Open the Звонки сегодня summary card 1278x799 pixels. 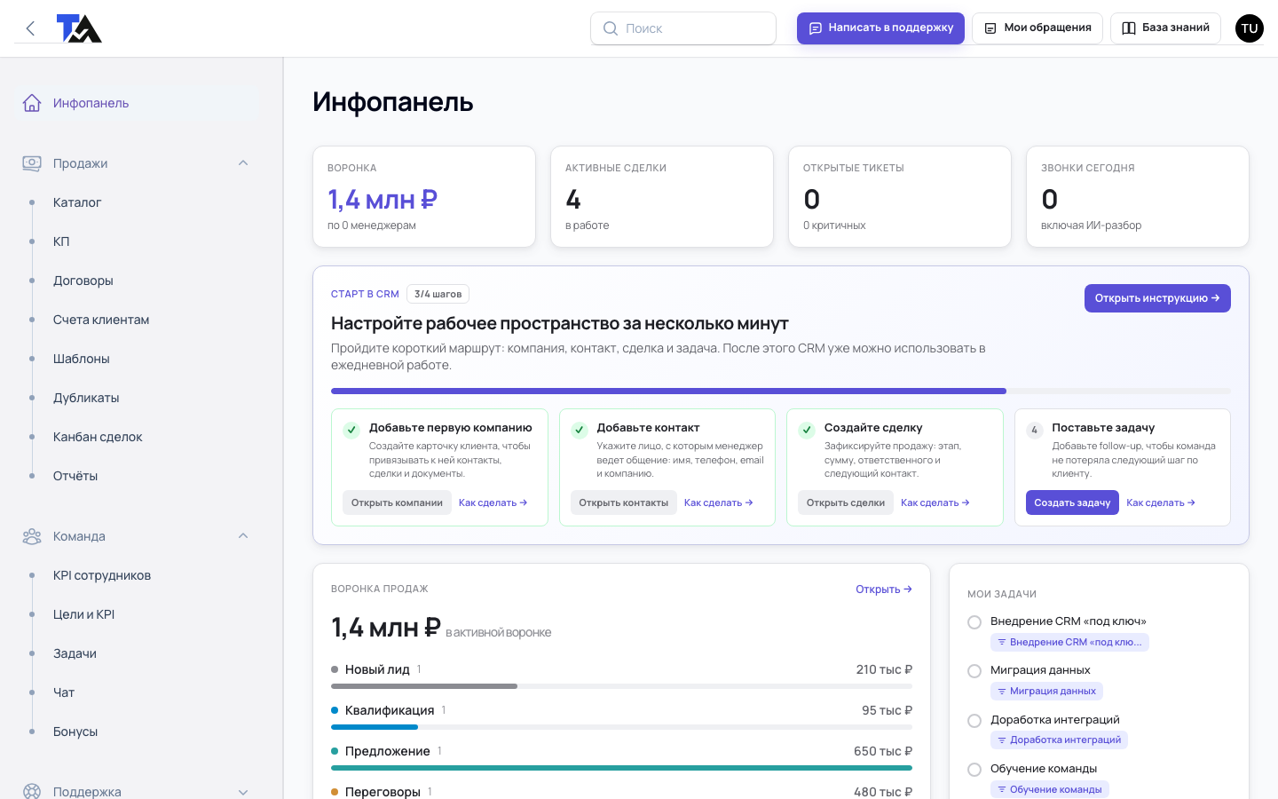click(1138, 197)
